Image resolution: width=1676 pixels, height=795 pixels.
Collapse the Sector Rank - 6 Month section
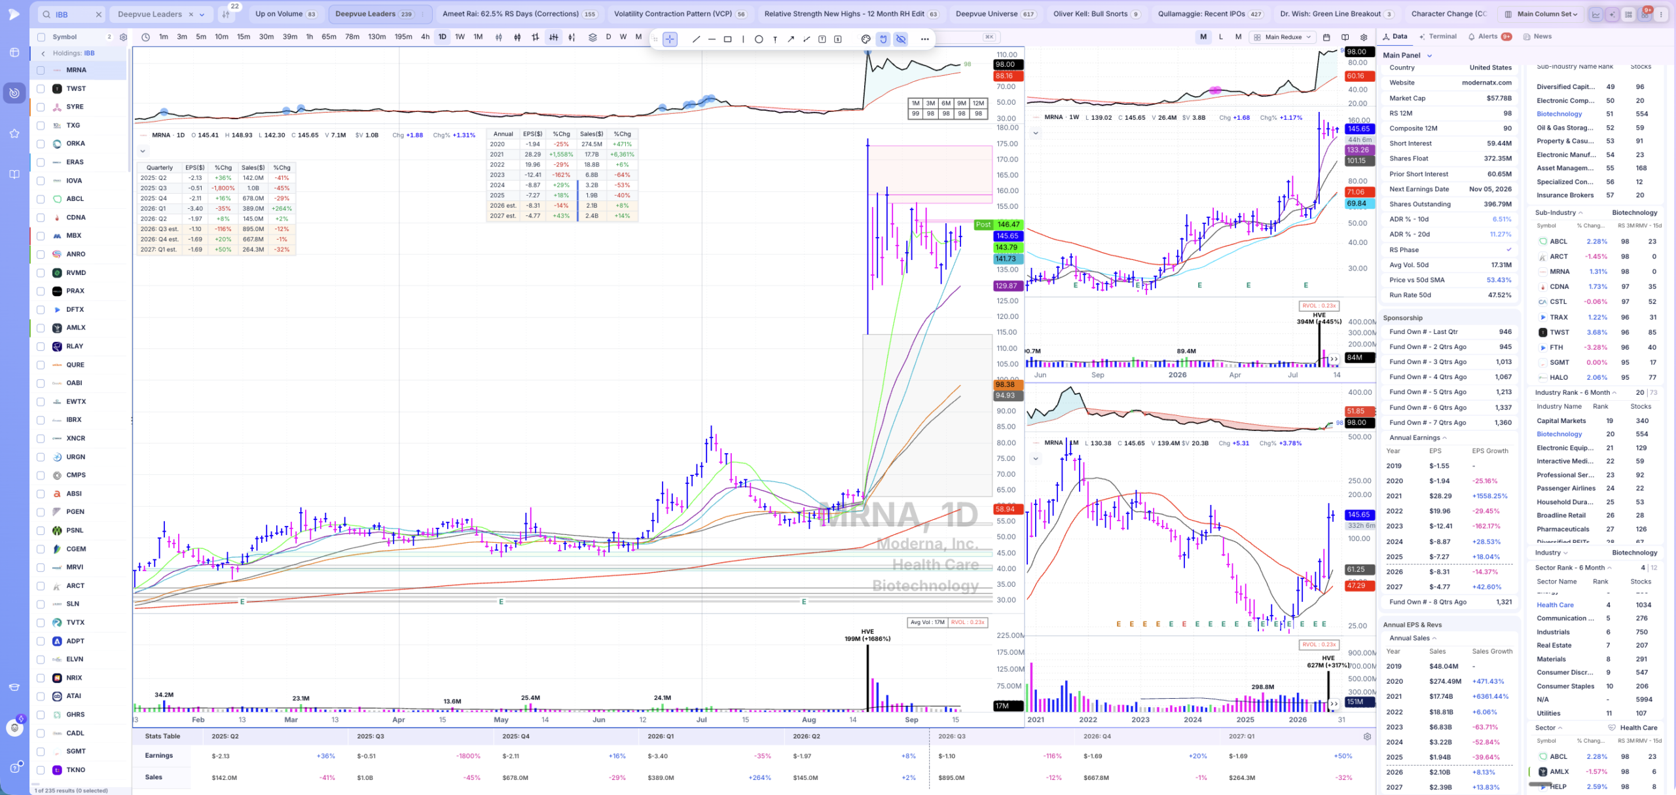point(1609,568)
